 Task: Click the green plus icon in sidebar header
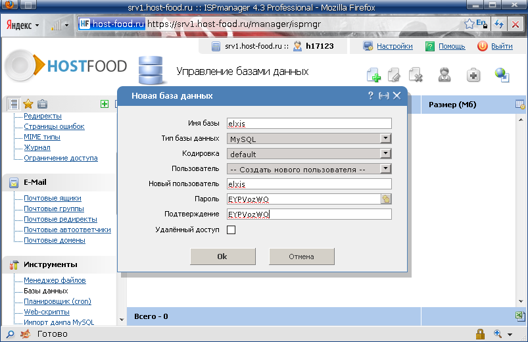tap(105, 104)
